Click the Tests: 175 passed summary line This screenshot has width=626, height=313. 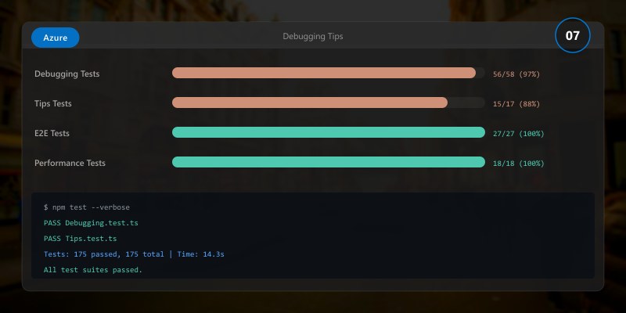point(134,254)
